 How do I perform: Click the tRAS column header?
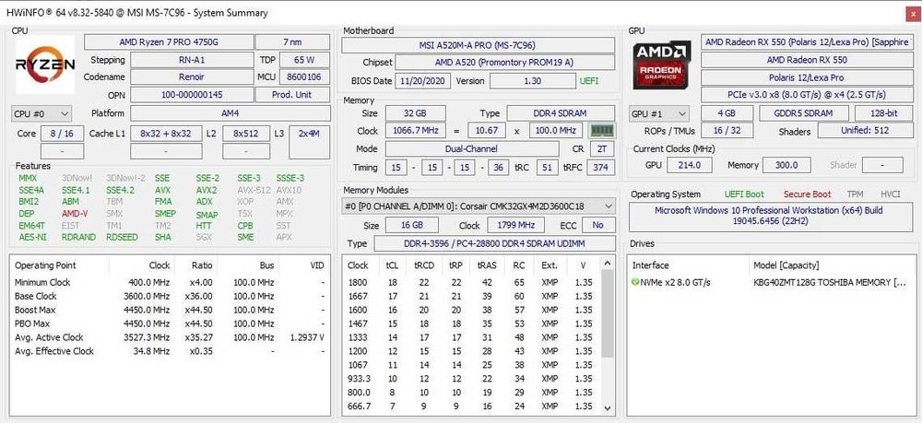coord(487,265)
